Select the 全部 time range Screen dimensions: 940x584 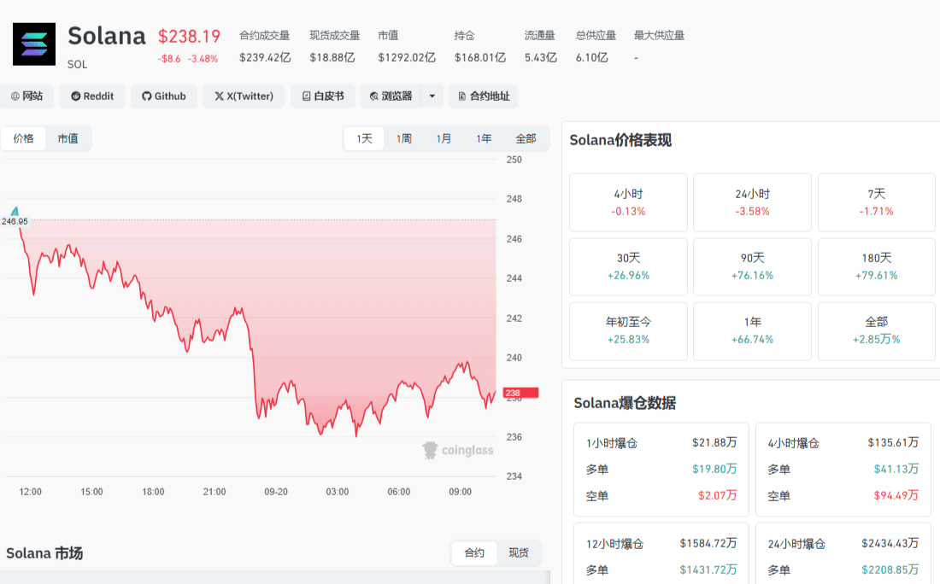click(x=526, y=138)
